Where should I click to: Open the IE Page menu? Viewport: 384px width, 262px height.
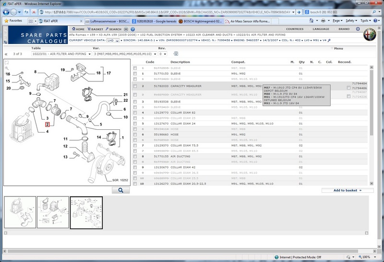(x=337, y=21)
